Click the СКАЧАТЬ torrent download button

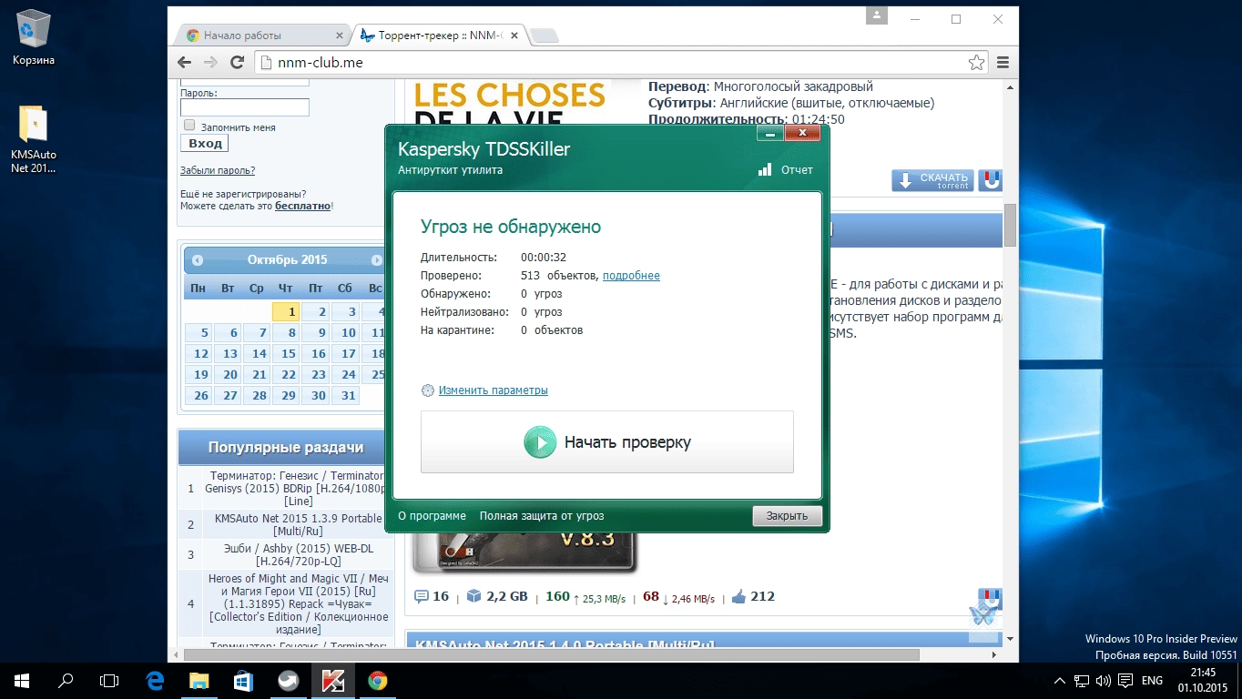(932, 180)
